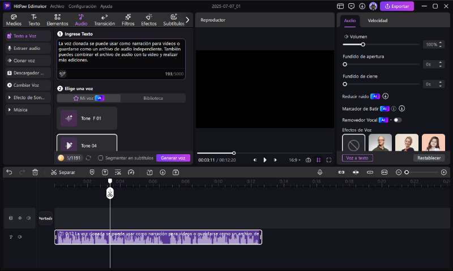
Task: Click the Generar voz button
Action: pyautogui.click(x=173, y=158)
